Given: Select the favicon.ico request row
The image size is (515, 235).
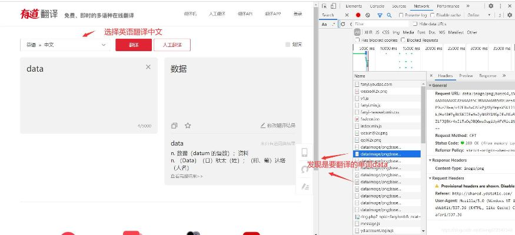Looking at the screenshot, I should pos(387,119).
